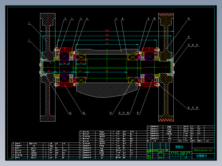Select part balloon number 14
Viewport: 222px width, 166px height.
(193, 45)
